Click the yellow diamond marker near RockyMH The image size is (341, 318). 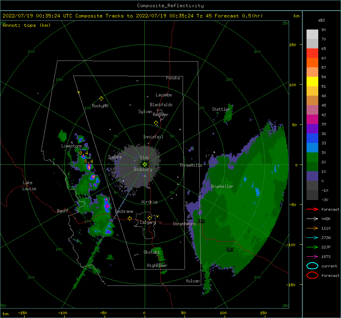point(101,99)
